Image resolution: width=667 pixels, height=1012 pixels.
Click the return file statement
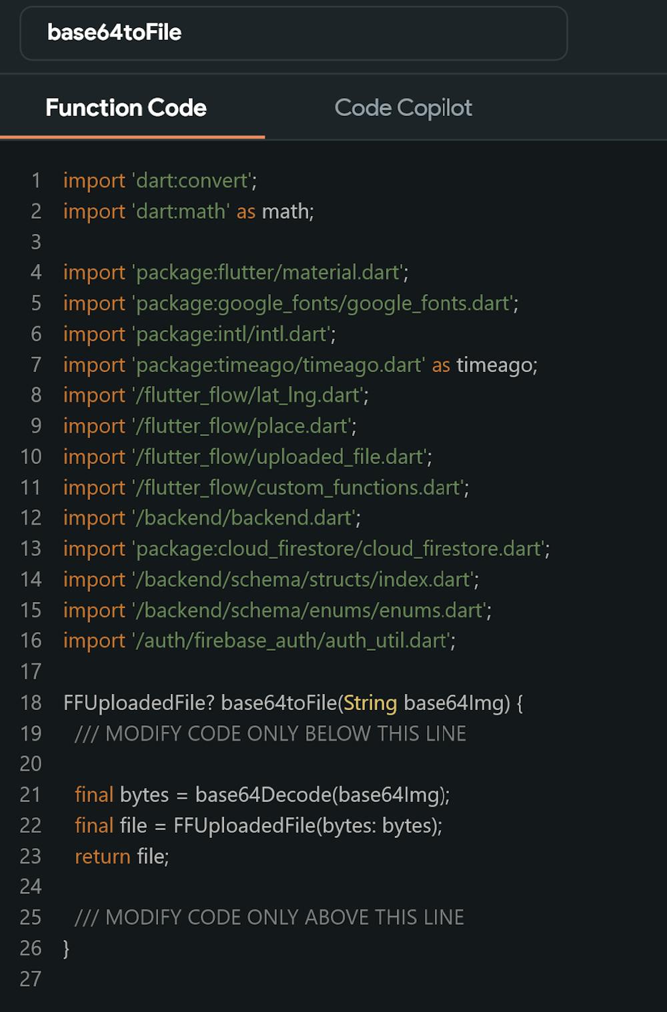(122, 856)
